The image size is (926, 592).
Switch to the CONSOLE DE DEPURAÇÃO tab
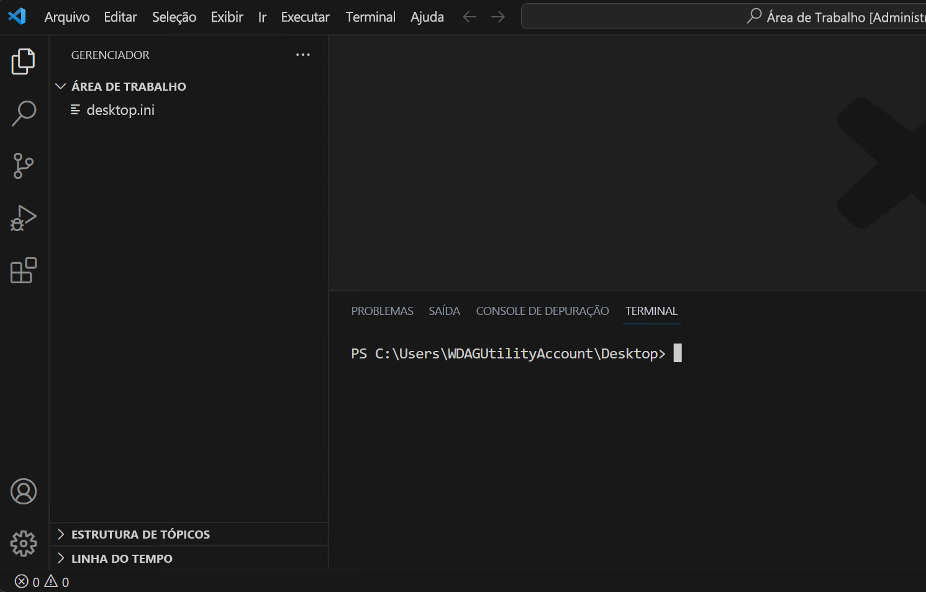tap(542, 311)
